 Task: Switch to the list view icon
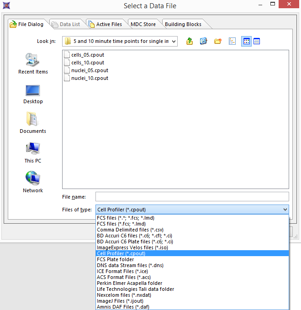[247, 41]
